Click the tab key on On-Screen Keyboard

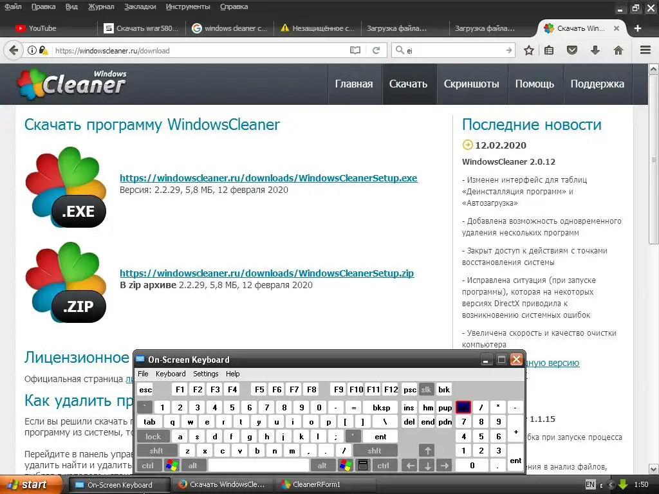point(149,422)
